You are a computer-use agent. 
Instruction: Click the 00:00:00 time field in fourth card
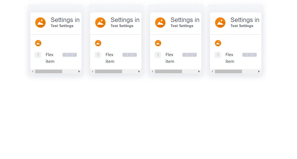(249, 55)
